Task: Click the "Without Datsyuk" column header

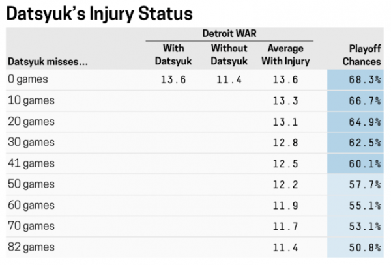Action: click(x=228, y=55)
